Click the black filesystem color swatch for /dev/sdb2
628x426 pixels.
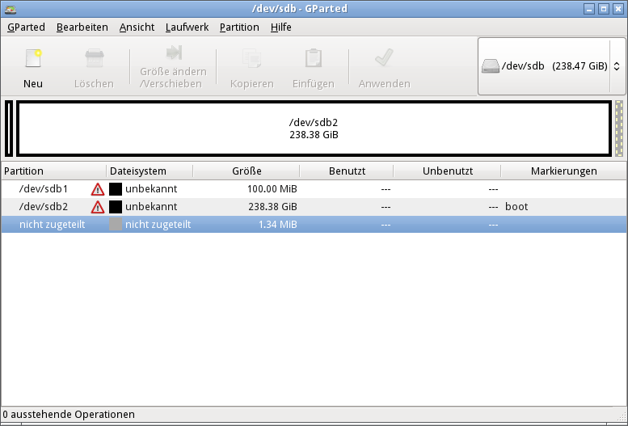tap(116, 207)
